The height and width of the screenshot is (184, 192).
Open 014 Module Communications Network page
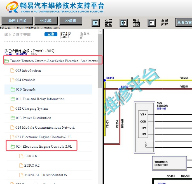pos(45,128)
